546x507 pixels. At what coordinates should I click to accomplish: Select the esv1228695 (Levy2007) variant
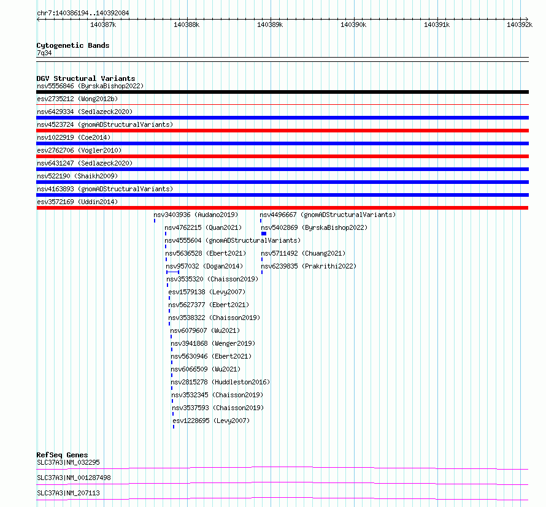click(x=211, y=421)
